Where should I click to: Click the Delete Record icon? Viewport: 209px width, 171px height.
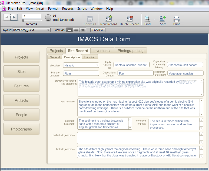pyautogui.click(x=130, y=19)
